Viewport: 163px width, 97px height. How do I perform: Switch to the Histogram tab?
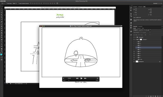(x=140, y=7)
